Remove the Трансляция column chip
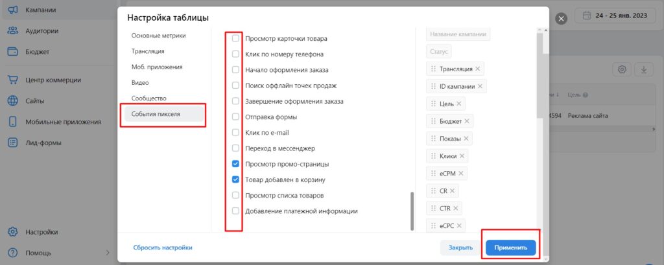 [x=478, y=69]
